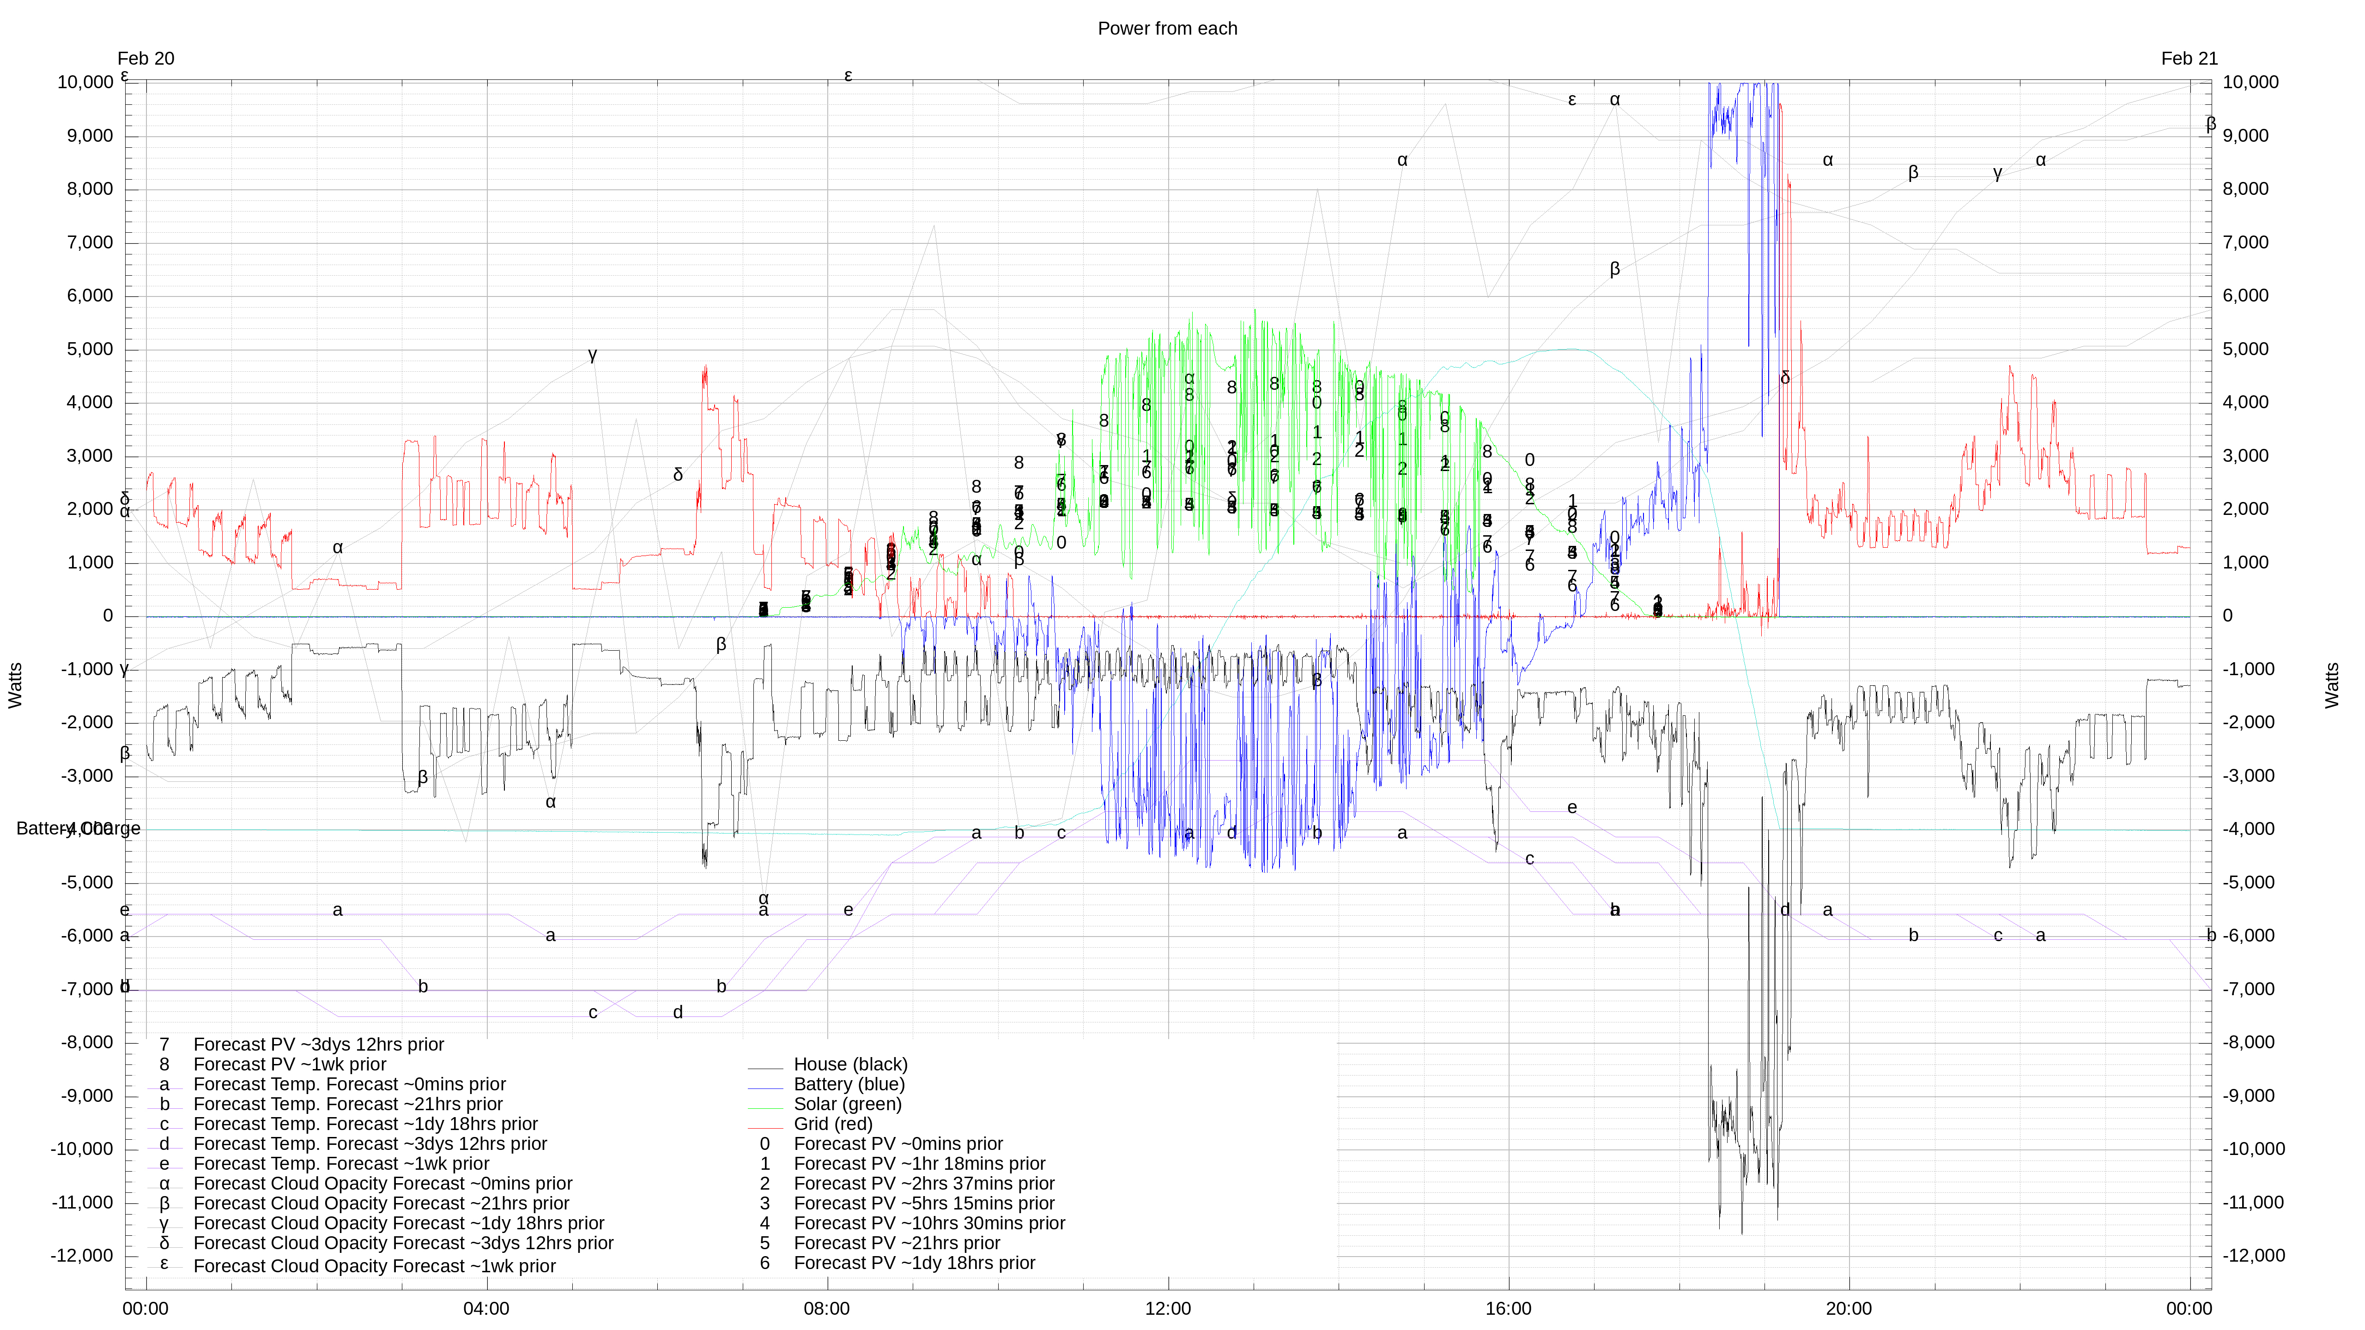Click the left axis '10,000' label
2365x1330 pixels.
click(85, 83)
